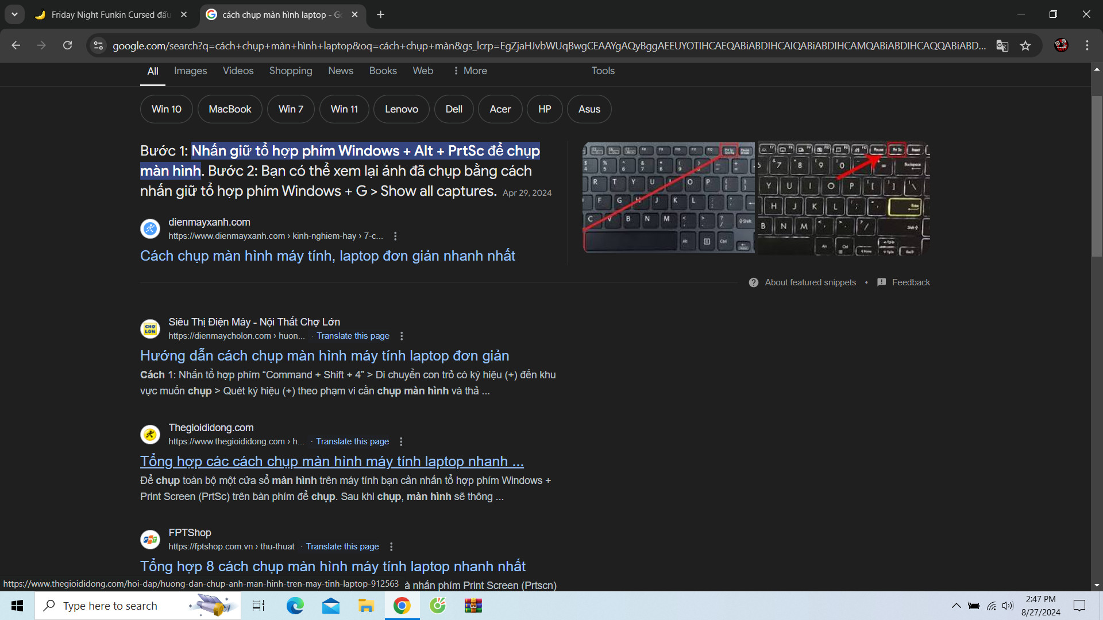1103x620 pixels.
Task: Open options menu for dienmaycholon result
Action: pyautogui.click(x=402, y=336)
